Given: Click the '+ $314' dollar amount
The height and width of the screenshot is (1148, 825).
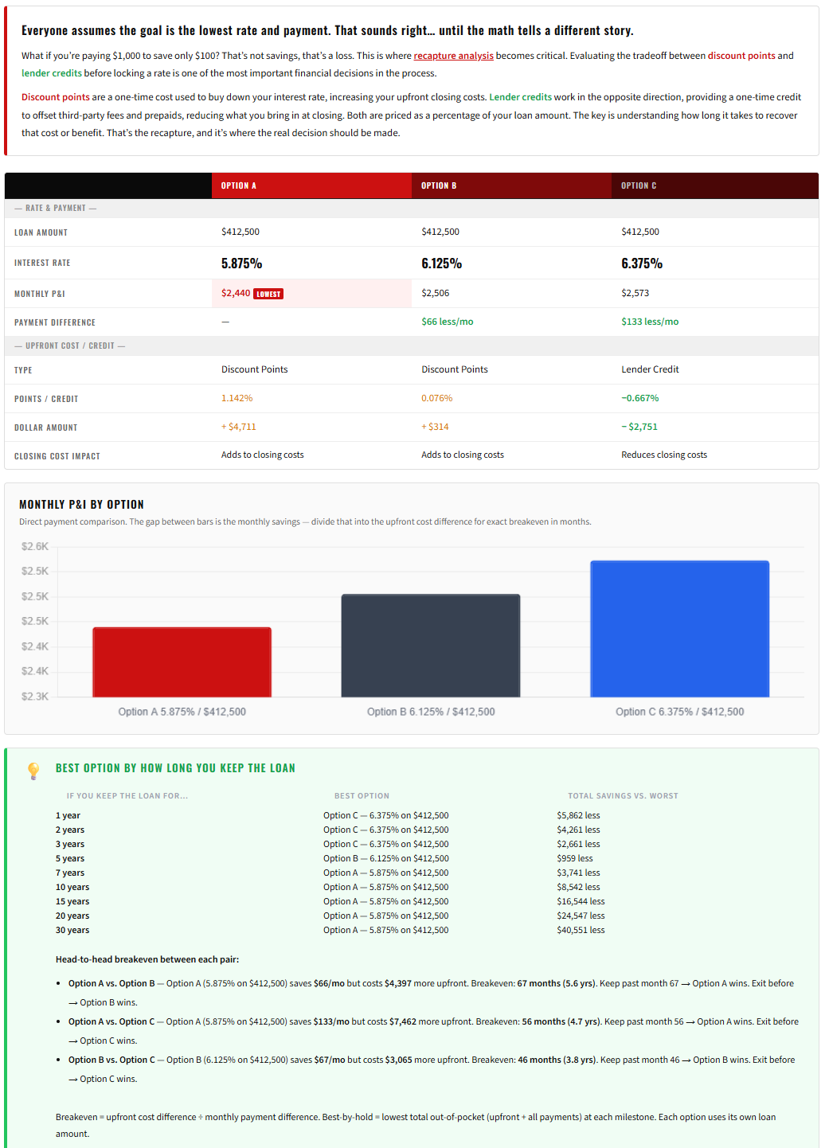Looking at the screenshot, I should click(436, 427).
